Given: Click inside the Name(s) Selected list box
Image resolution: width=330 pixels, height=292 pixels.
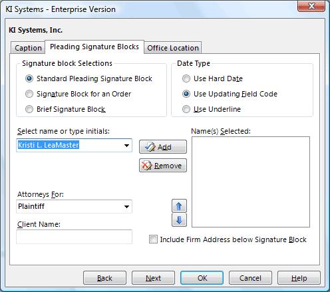Looking at the screenshot, I should click(x=251, y=182).
